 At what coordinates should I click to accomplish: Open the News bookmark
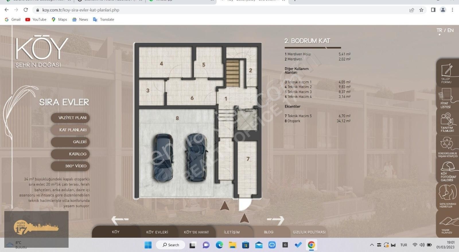click(x=80, y=19)
